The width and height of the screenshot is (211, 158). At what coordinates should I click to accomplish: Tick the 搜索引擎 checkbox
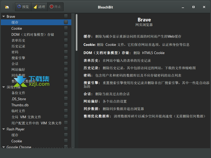pyautogui.click(x=66, y=58)
